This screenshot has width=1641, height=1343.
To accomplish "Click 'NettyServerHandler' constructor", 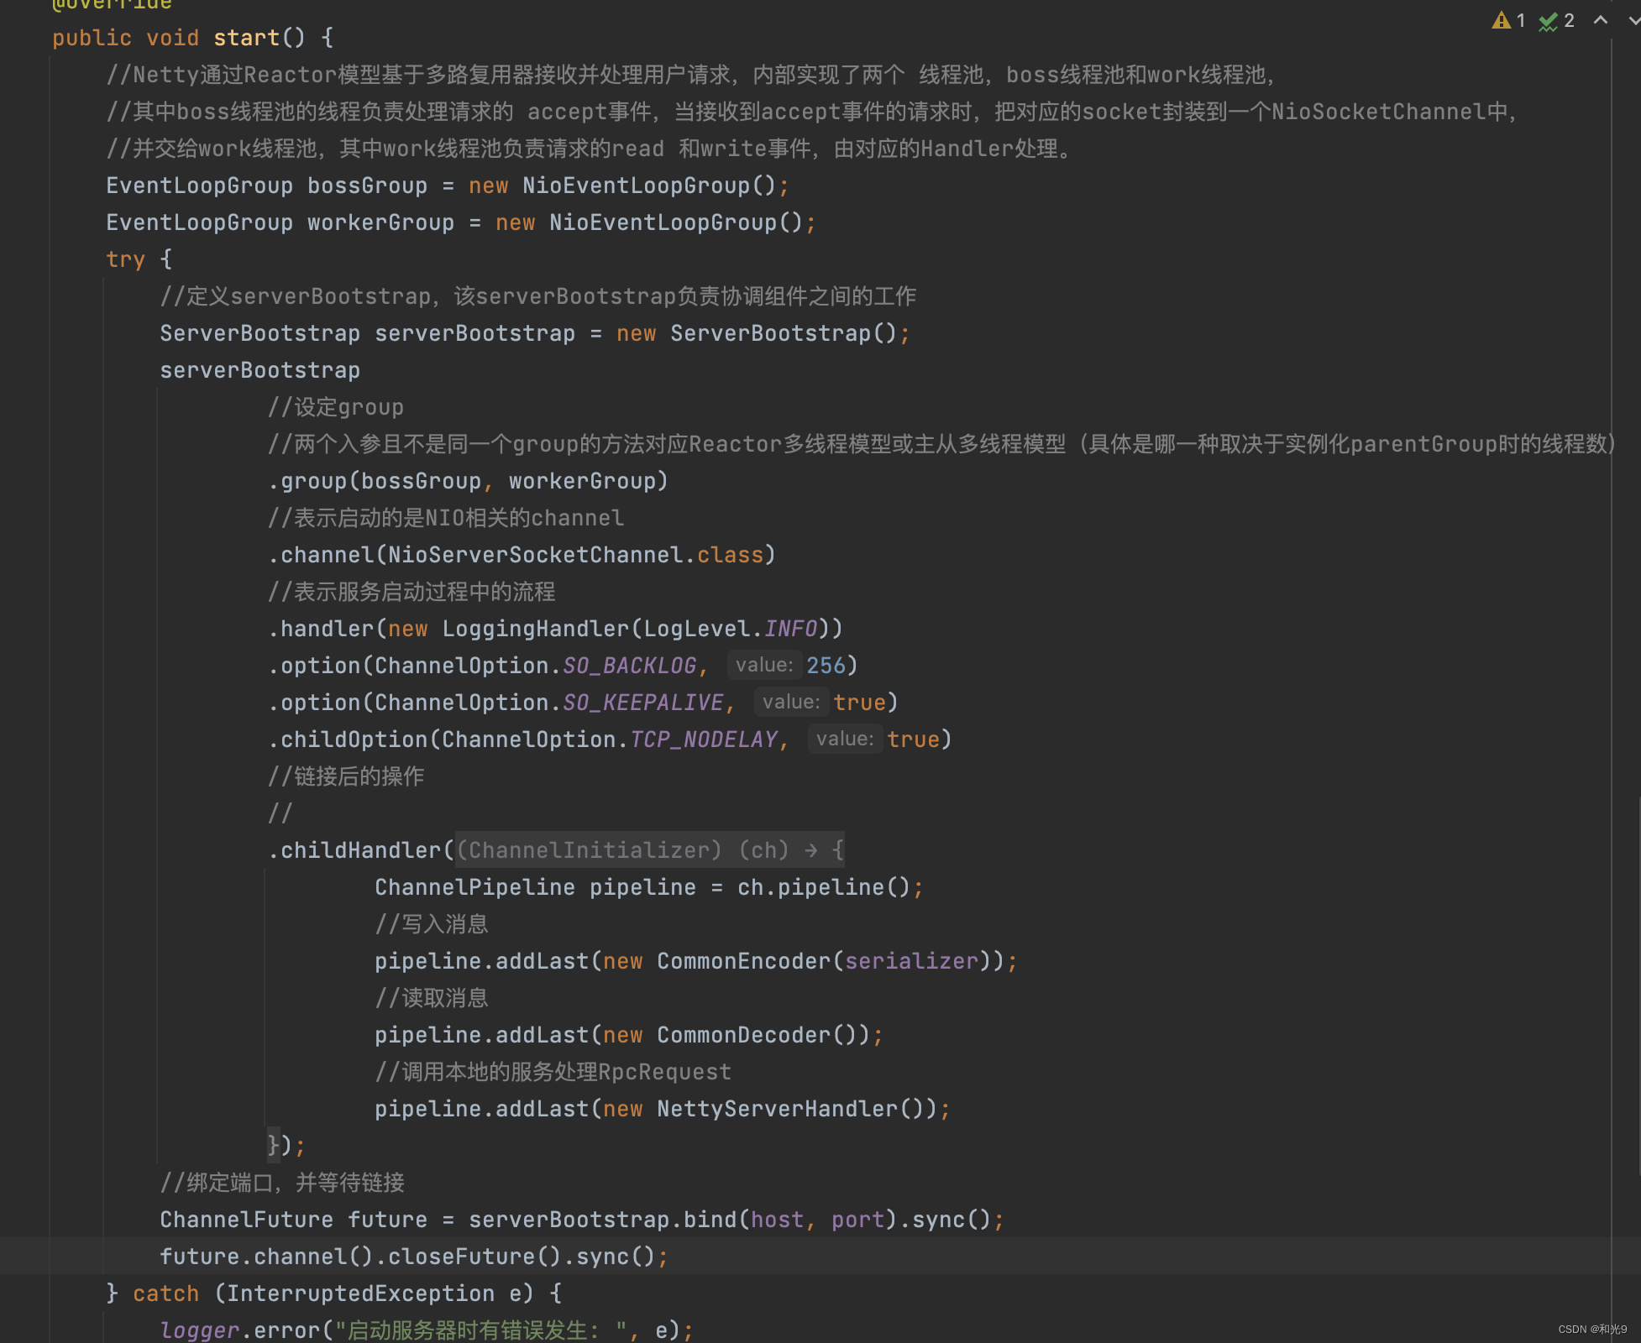I will [777, 1109].
